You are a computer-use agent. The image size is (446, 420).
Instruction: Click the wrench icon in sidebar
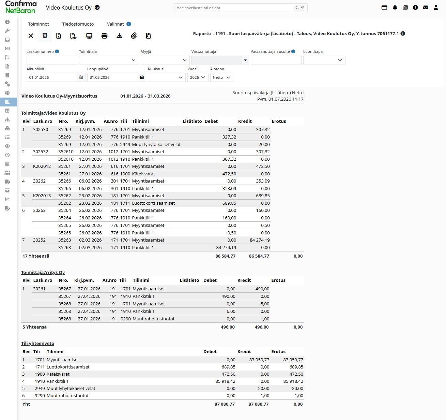pyautogui.click(x=7, y=31)
